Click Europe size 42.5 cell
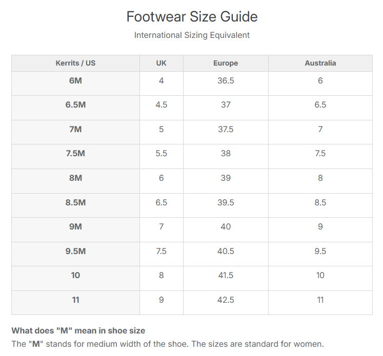The width and height of the screenshot is (383, 356). [226, 300]
